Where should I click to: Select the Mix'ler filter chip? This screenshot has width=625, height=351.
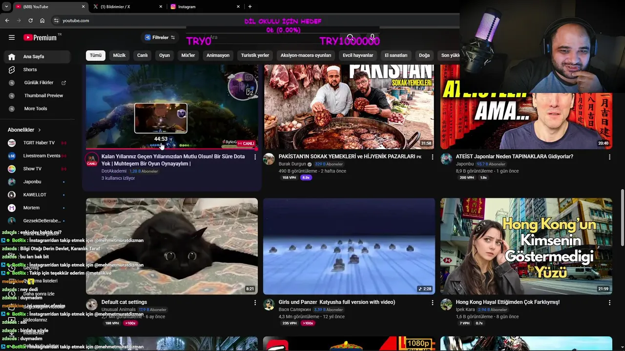[188, 56]
